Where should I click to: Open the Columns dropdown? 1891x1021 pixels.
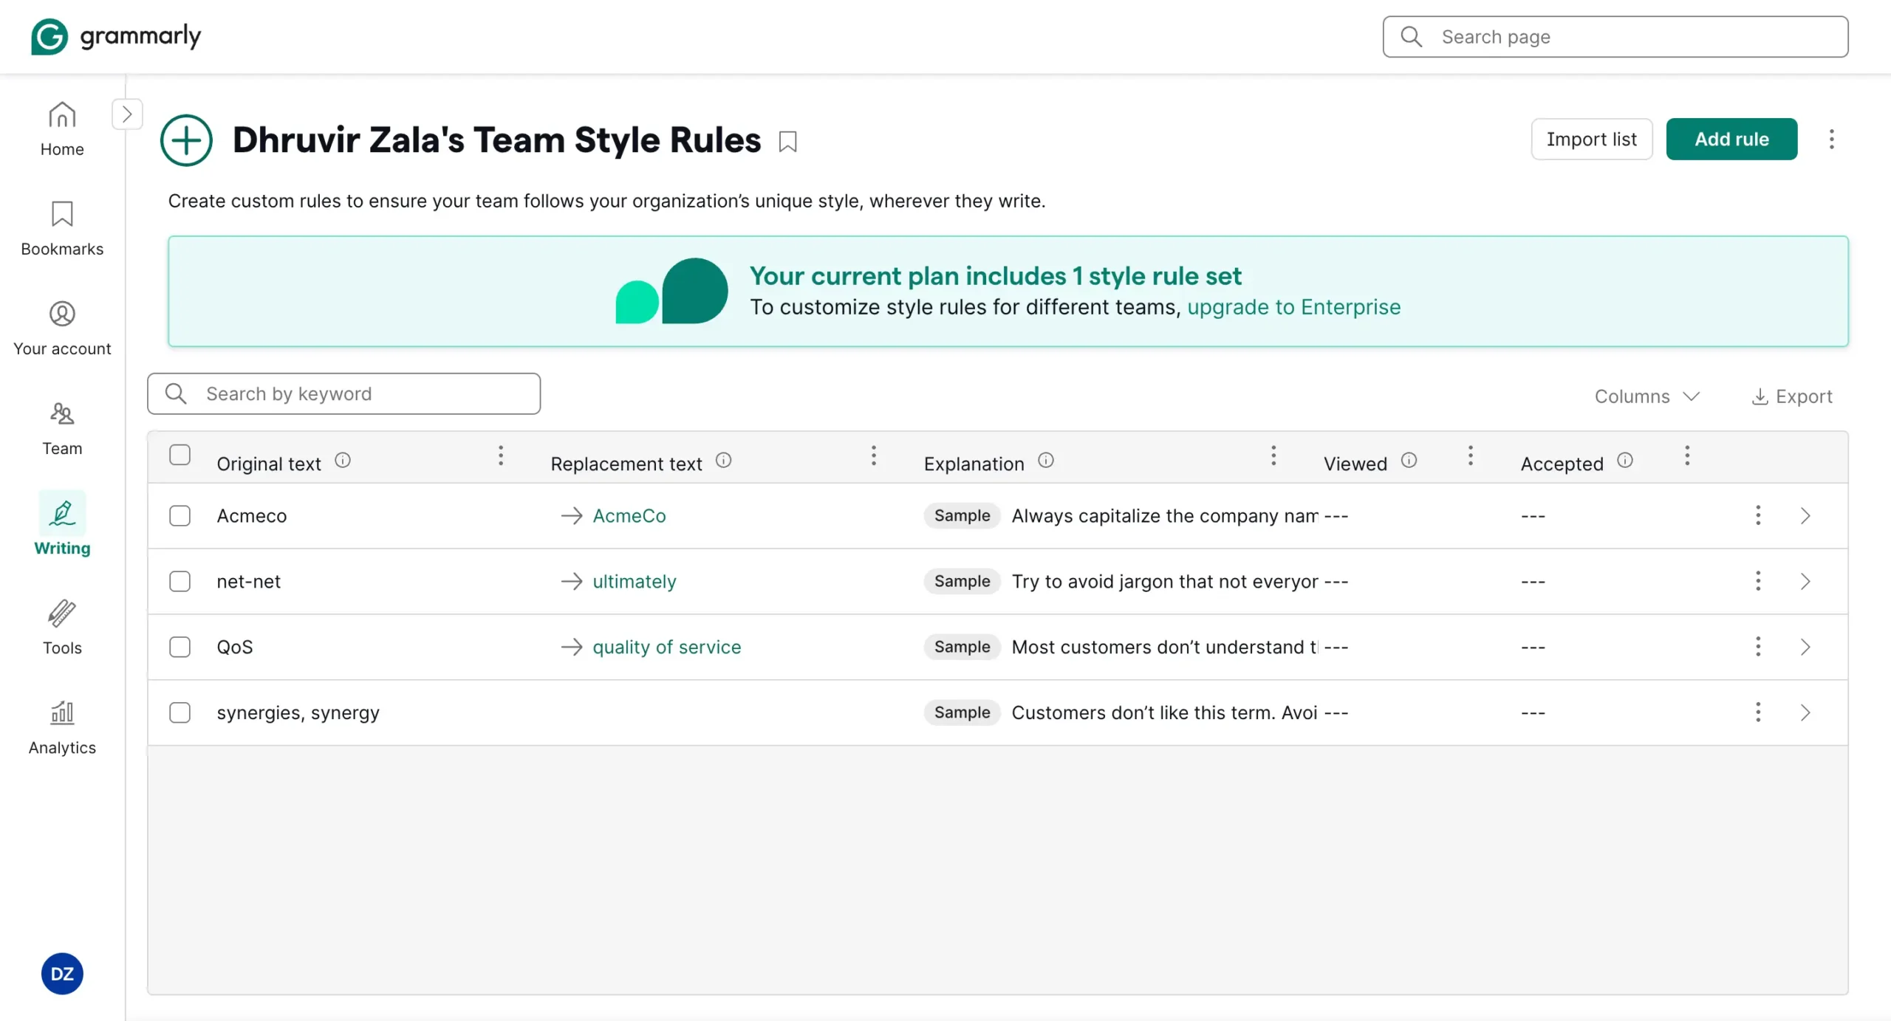1647,396
